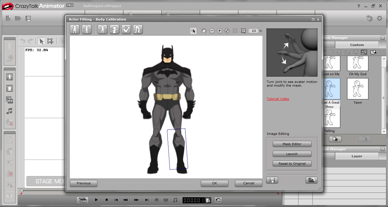Click the zoom percentage input field
388x207 pixels.
(x=253, y=31)
